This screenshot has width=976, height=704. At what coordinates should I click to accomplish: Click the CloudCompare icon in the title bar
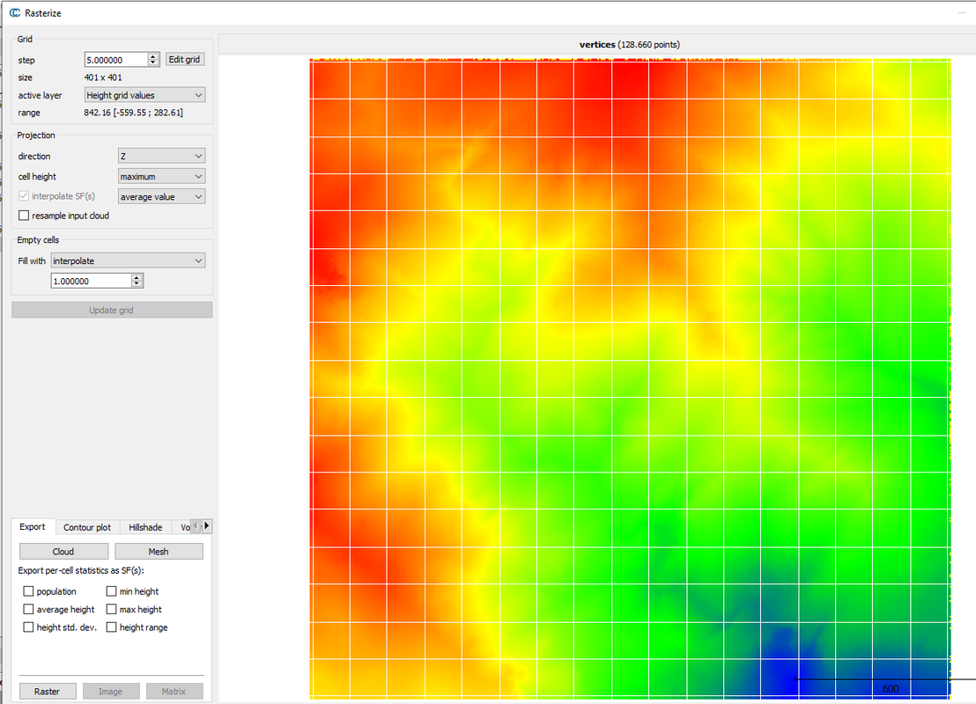(15, 12)
